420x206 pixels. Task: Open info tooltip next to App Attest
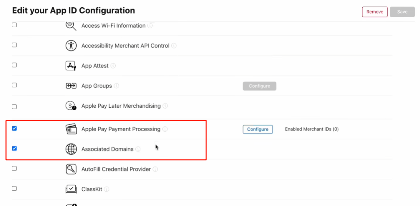[x=113, y=66]
